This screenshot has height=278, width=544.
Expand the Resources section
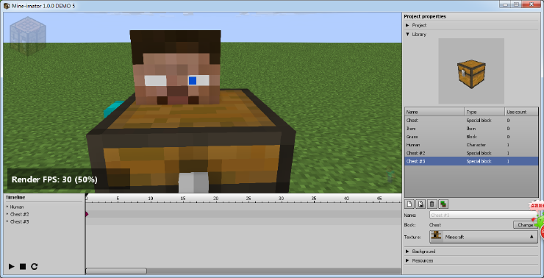click(x=408, y=260)
